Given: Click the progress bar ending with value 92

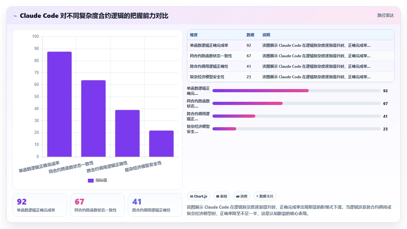Looking at the screenshot, I should click(296, 91).
